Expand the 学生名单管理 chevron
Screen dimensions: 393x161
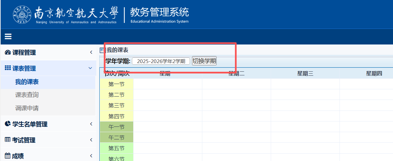pos(91,124)
